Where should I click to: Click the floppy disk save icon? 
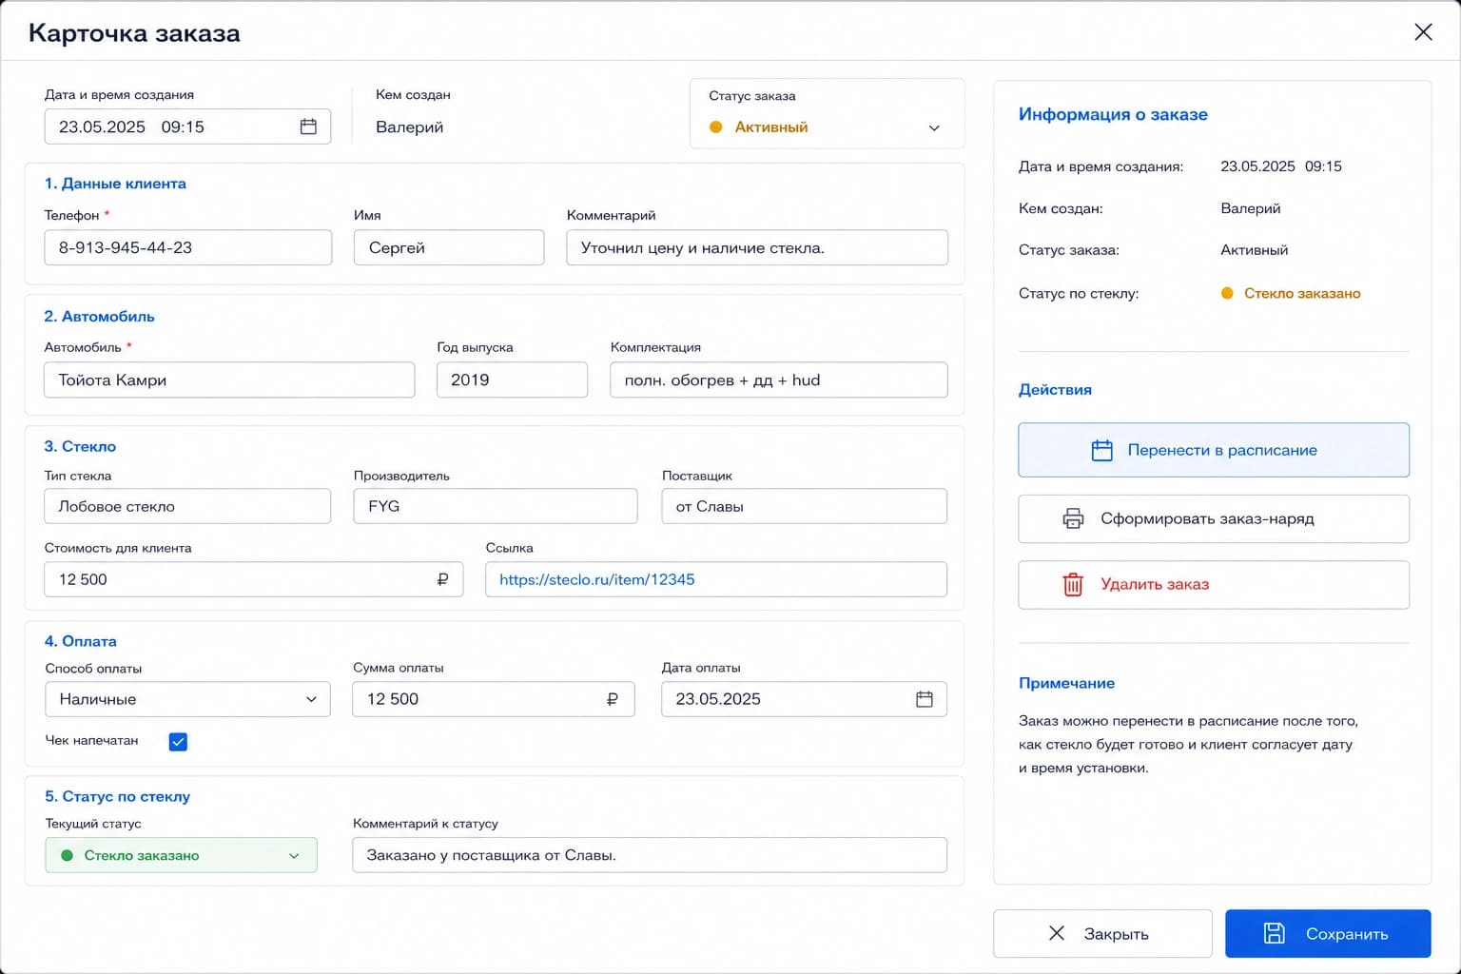(1274, 933)
